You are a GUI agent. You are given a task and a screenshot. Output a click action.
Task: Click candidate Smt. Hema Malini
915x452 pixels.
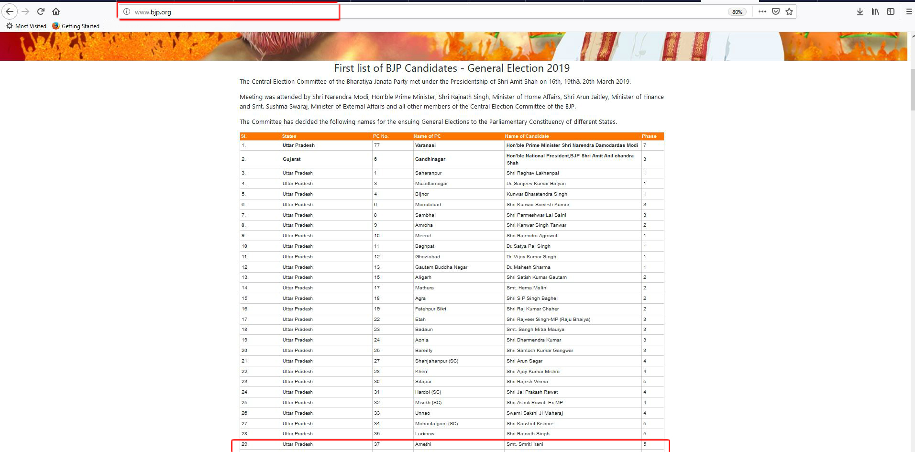[x=527, y=288]
